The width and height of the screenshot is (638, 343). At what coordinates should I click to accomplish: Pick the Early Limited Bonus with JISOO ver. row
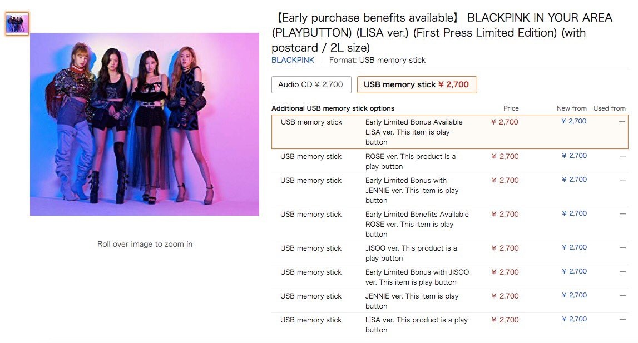(449, 277)
